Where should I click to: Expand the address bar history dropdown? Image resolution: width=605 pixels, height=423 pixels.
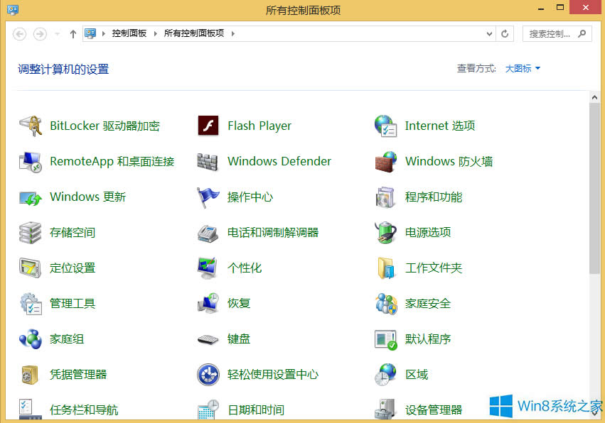[488, 33]
